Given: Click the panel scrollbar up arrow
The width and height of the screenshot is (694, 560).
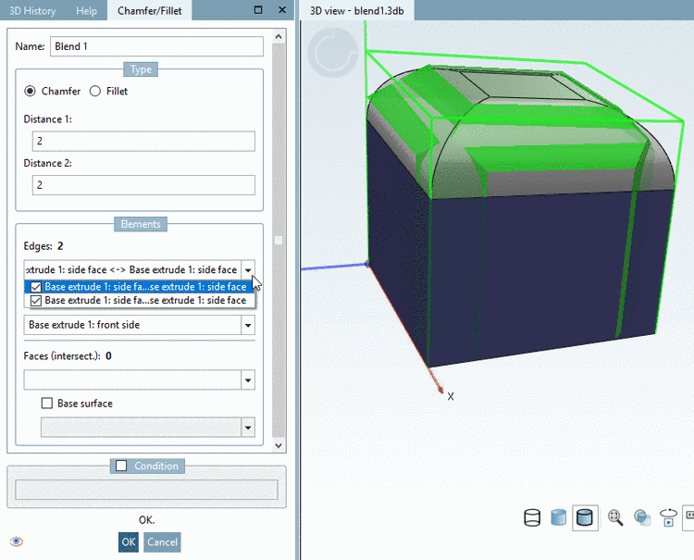Looking at the screenshot, I should tap(279, 37).
